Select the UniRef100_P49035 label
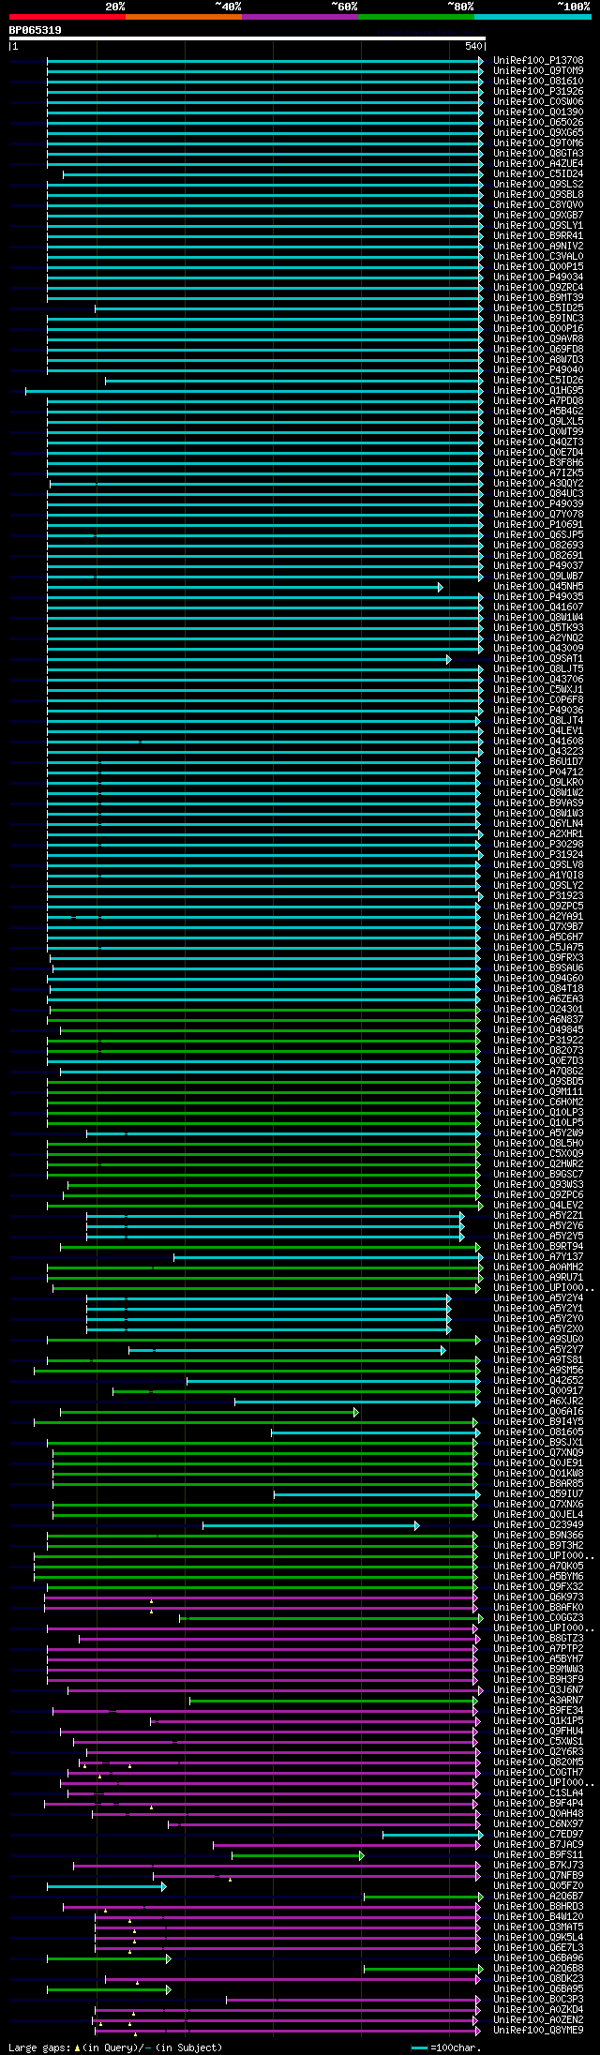Viewport: 600px width, 2055px height. click(x=538, y=597)
